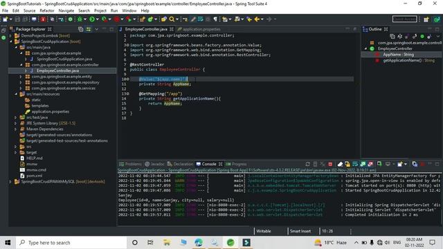Image resolution: width=443 pixels, height=249 pixels.
Task: Click the green Run button icon
Action: tap(92, 19)
